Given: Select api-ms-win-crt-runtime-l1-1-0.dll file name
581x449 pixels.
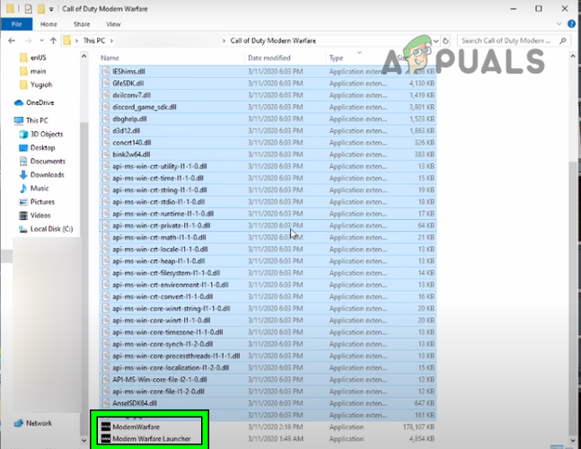Looking at the screenshot, I should coord(163,214).
